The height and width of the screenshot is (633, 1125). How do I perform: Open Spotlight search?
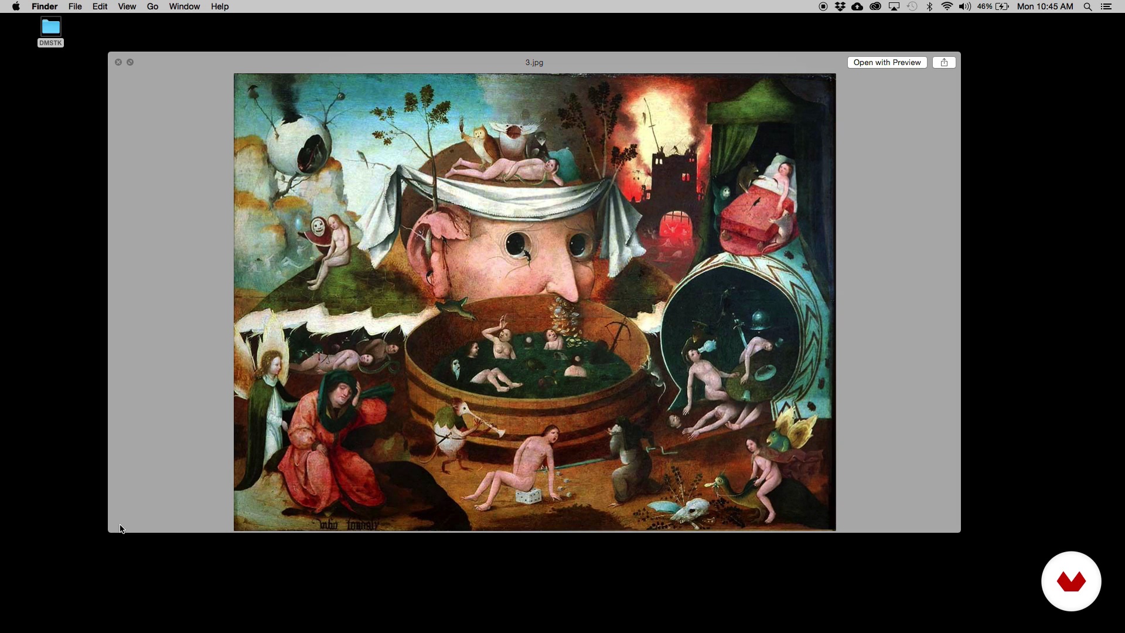tap(1088, 6)
